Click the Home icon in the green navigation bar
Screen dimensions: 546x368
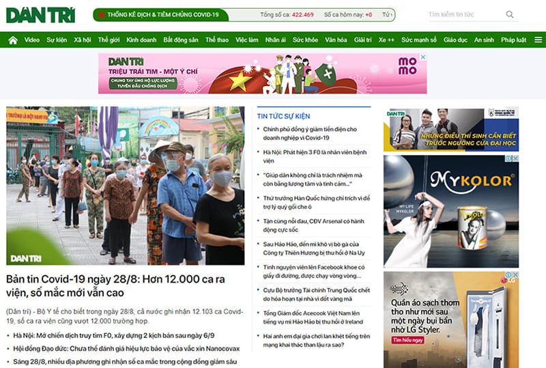12,40
